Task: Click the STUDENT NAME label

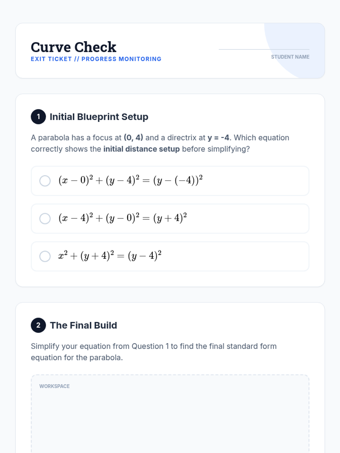Action: point(290,57)
